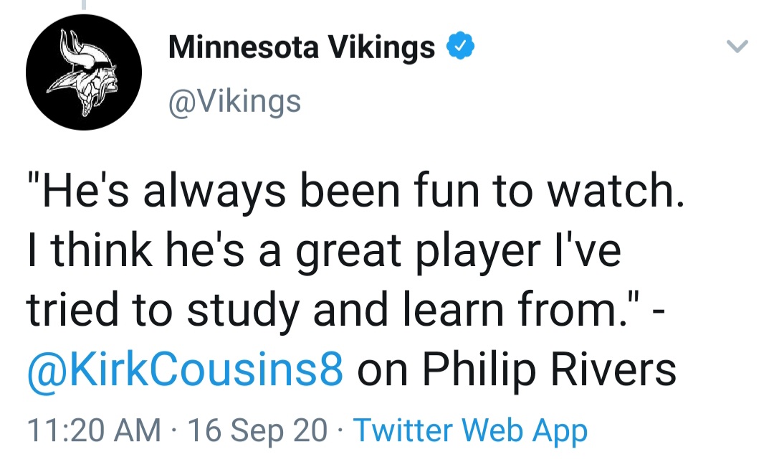The image size is (774, 467).
Task: Click the word "Minnesota" in the display name
Action: (244, 47)
